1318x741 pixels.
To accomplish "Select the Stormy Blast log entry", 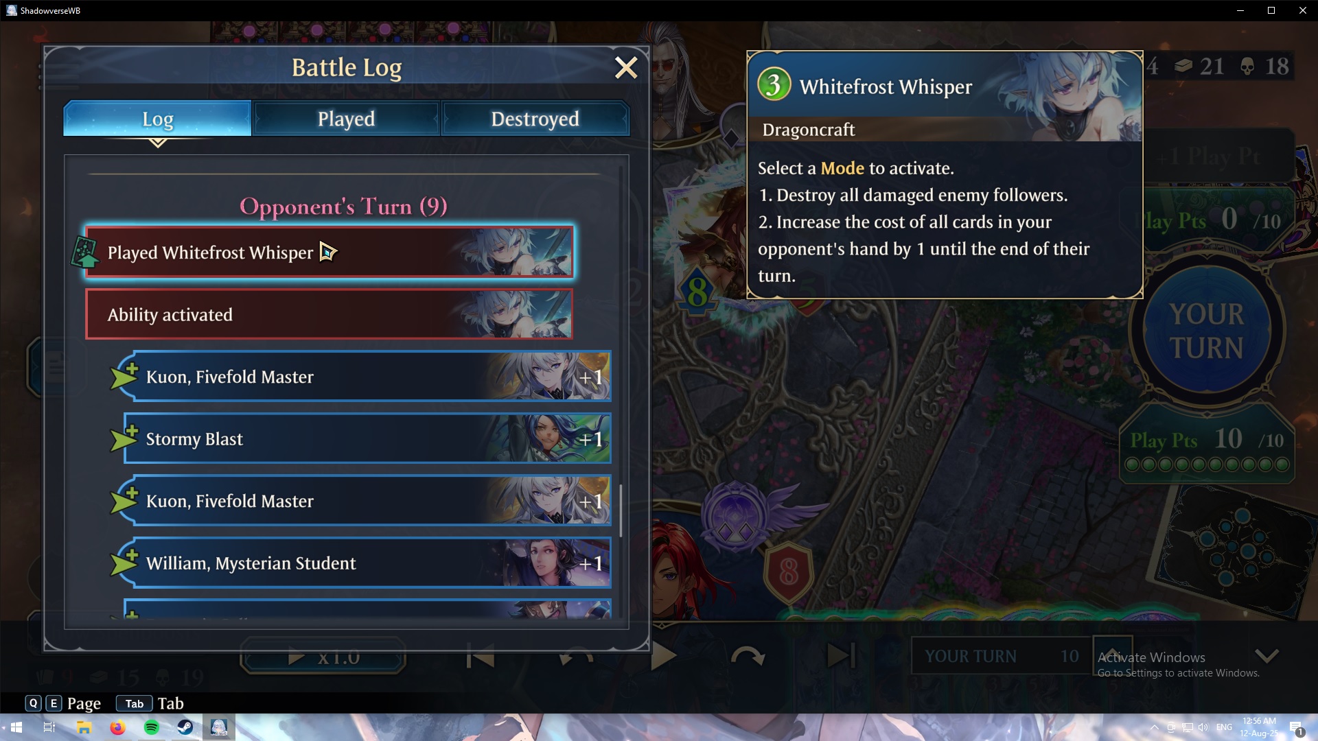I will click(367, 438).
